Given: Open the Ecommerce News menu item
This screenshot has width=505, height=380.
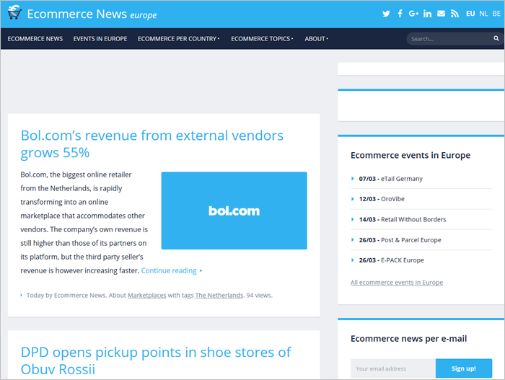Looking at the screenshot, I should pyautogui.click(x=35, y=39).
